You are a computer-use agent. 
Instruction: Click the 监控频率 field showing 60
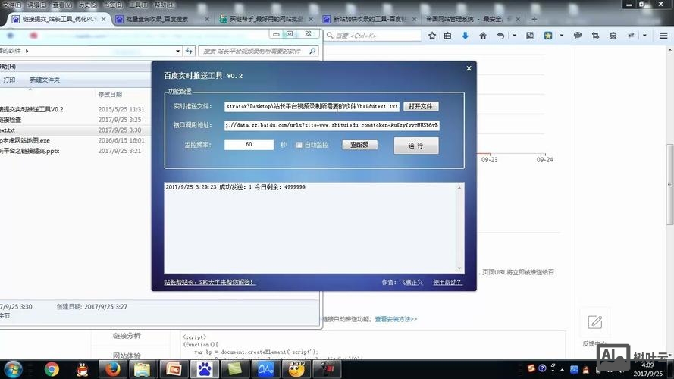point(249,144)
